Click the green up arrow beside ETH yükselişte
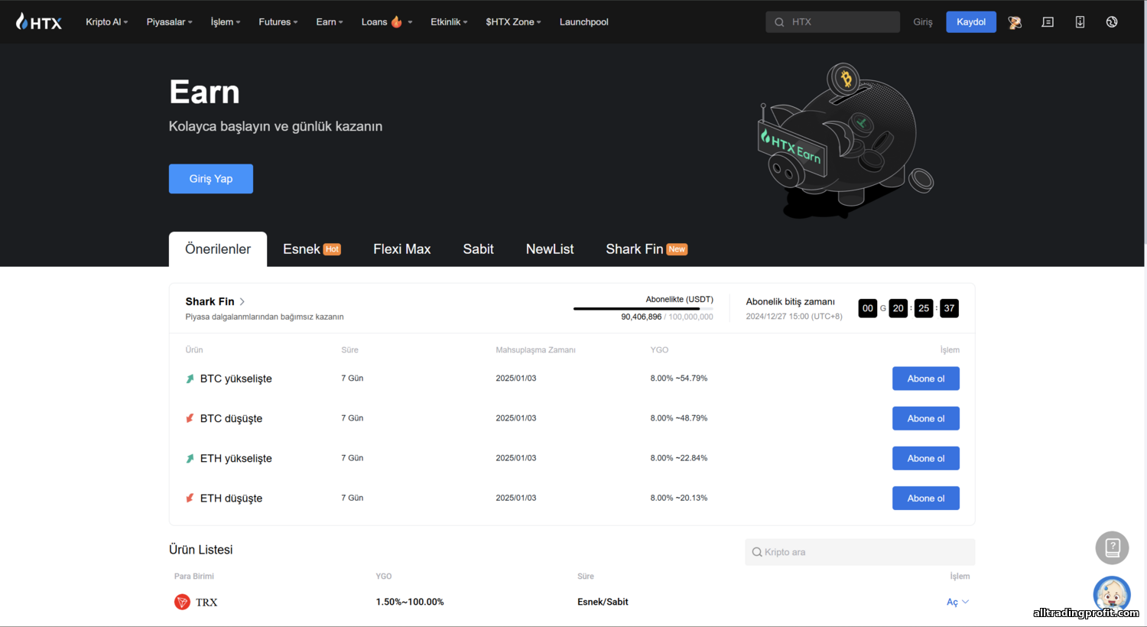 190,458
